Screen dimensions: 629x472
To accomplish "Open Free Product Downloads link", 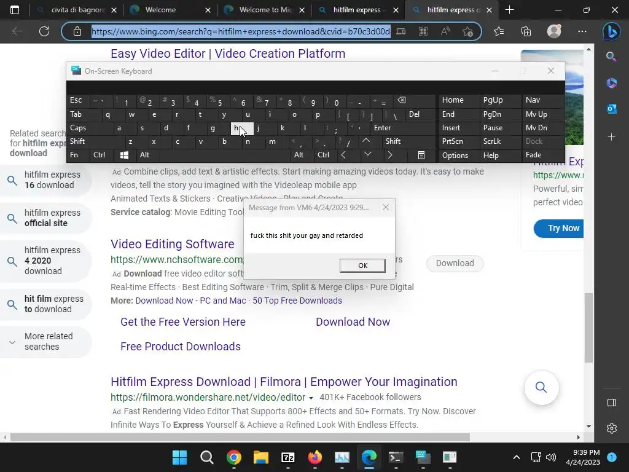I will (x=181, y=347).
